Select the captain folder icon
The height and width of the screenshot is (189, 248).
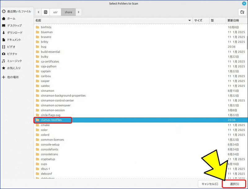(38, 71)
